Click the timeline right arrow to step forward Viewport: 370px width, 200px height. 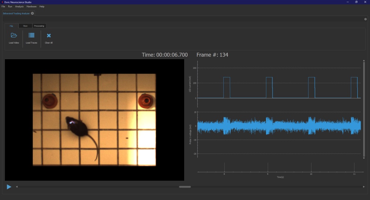[363, 187]
